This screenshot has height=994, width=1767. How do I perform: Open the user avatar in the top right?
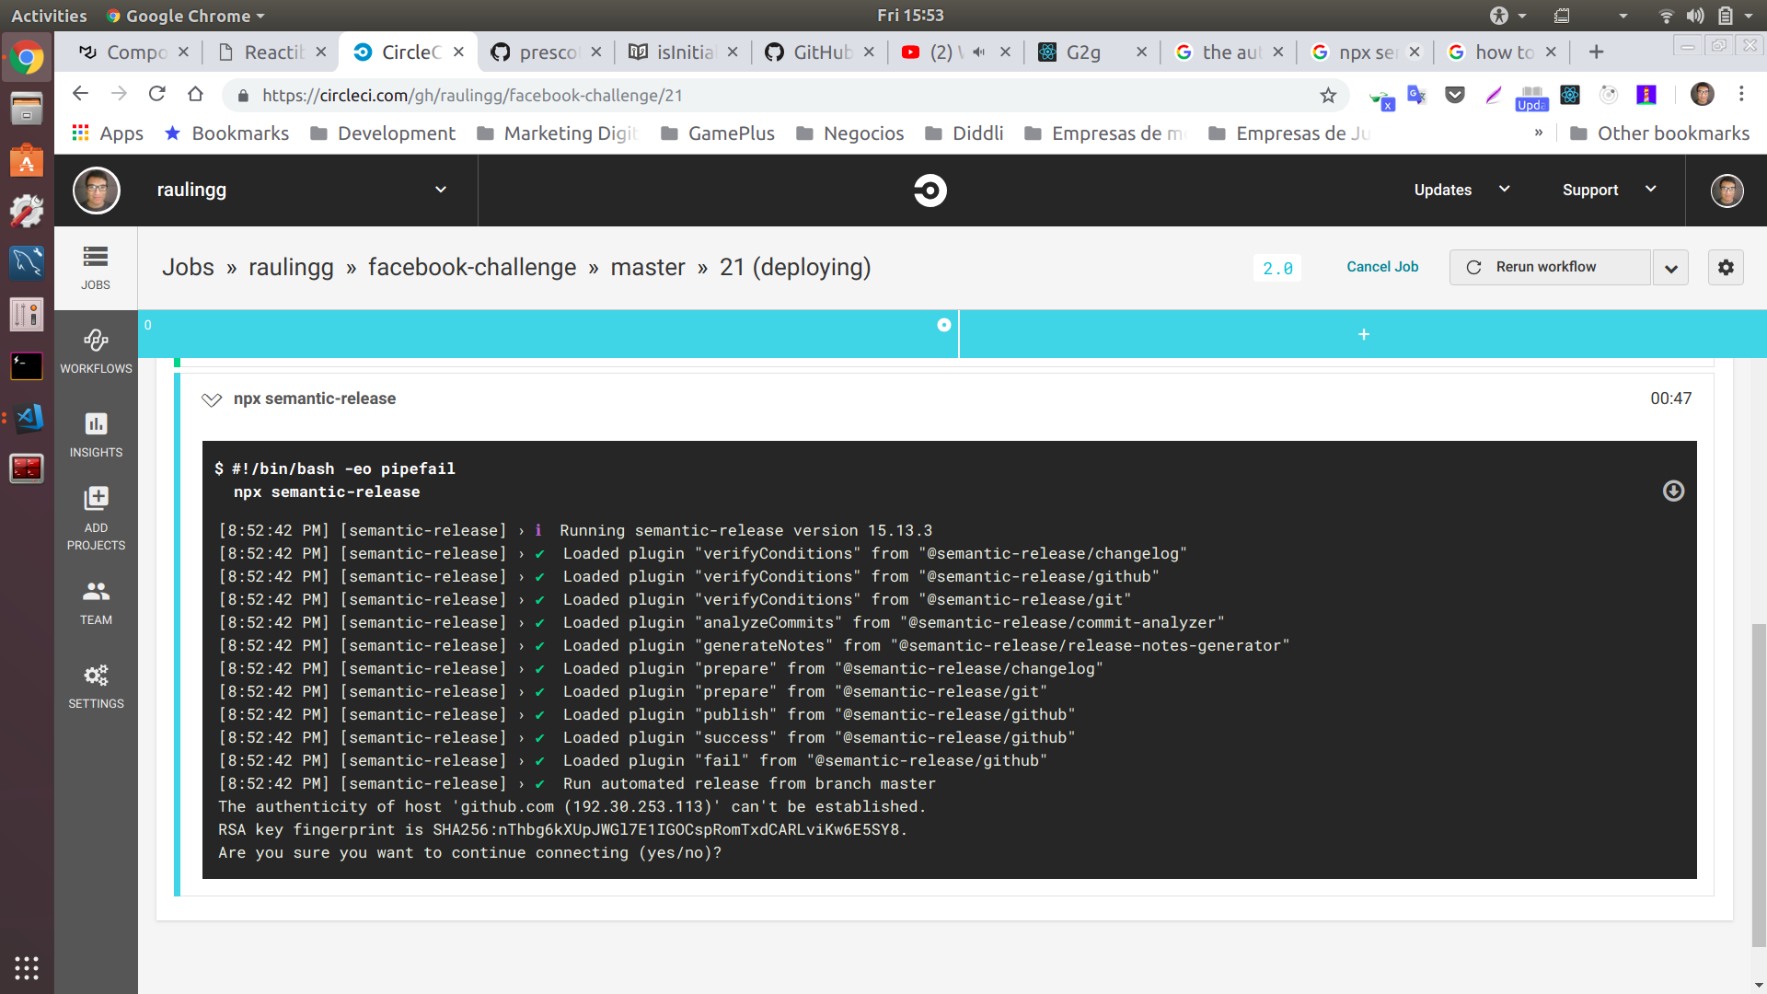tap(1728, 191)
